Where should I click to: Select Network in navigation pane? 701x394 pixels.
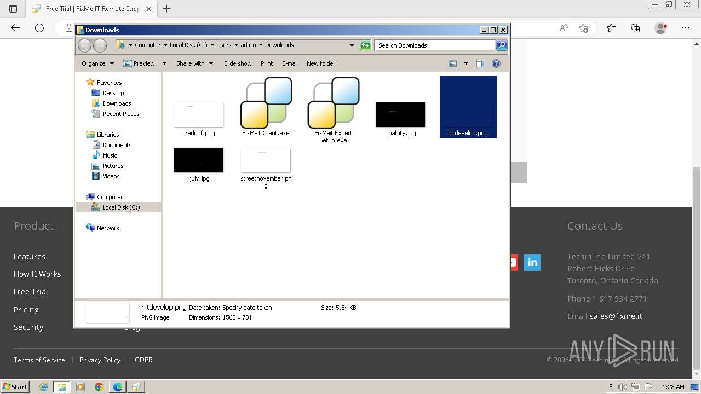pyautogui.click(x=108, y=228)
